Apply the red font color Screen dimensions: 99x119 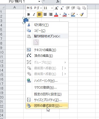pos(56,14)
